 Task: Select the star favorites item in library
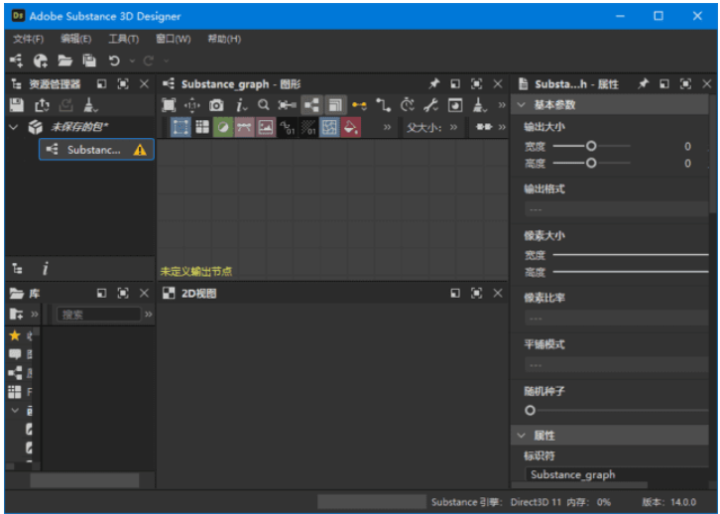[15, 335]
